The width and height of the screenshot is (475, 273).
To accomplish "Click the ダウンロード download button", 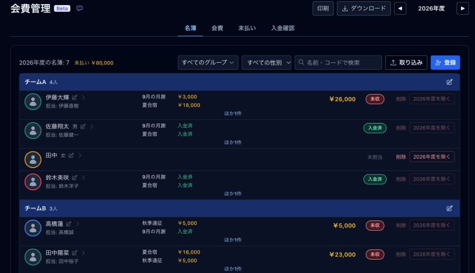I will pyautogui.click(x=364, y=8).
